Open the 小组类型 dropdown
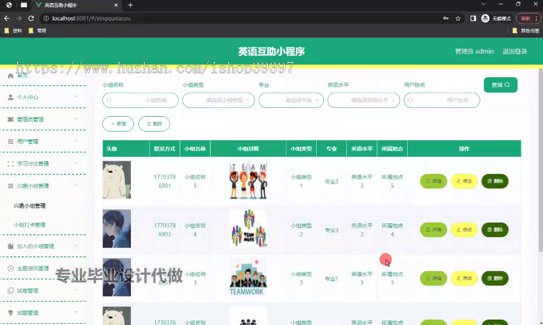This screenshot has height=325, width=543. [x=218, y=100]
